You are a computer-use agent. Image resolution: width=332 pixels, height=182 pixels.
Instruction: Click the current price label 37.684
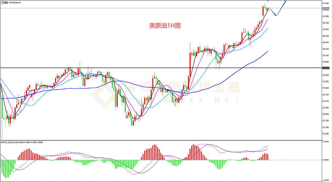326,8
